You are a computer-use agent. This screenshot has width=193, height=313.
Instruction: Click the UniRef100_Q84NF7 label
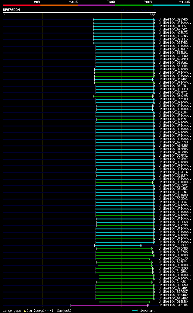click(x=173, y=49)
